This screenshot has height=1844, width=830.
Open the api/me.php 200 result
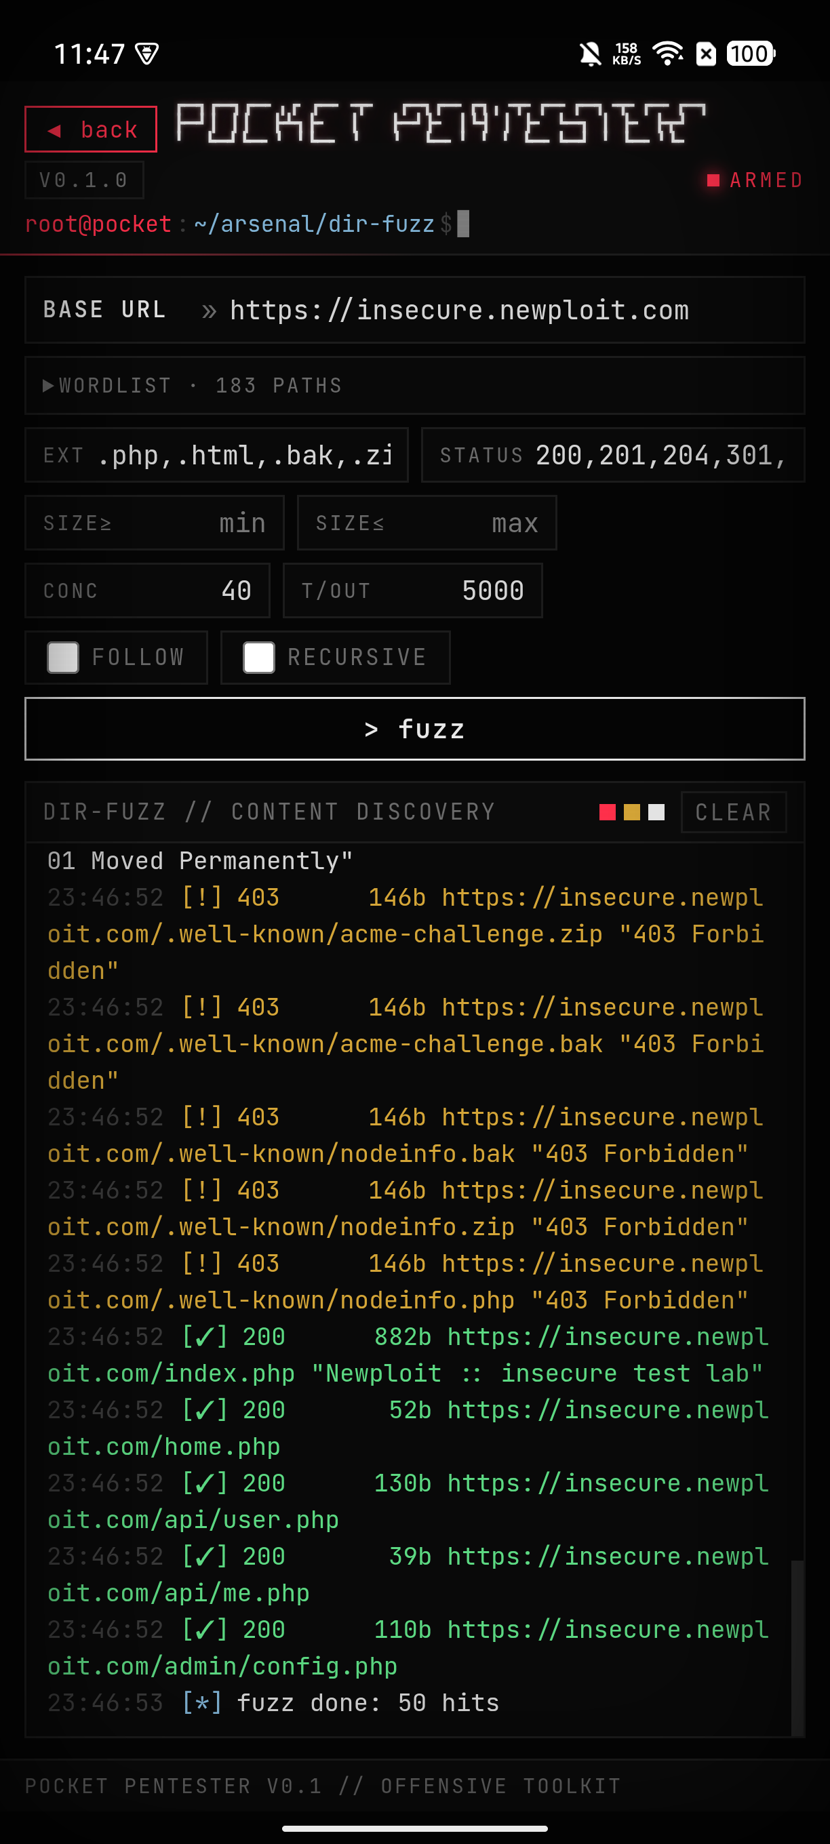[x=407, y=1574]
